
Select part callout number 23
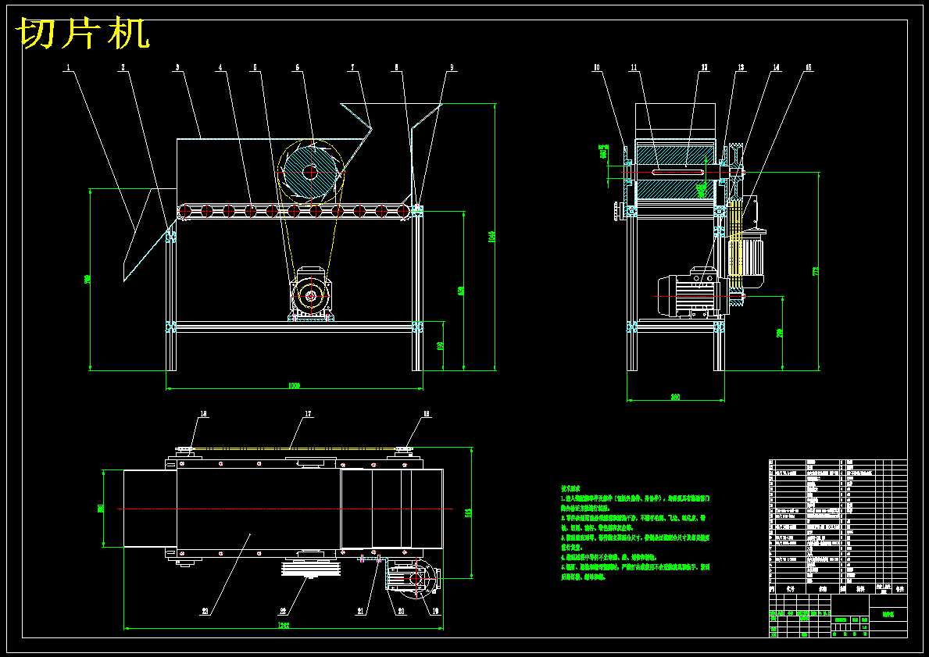tap(205, 611)
